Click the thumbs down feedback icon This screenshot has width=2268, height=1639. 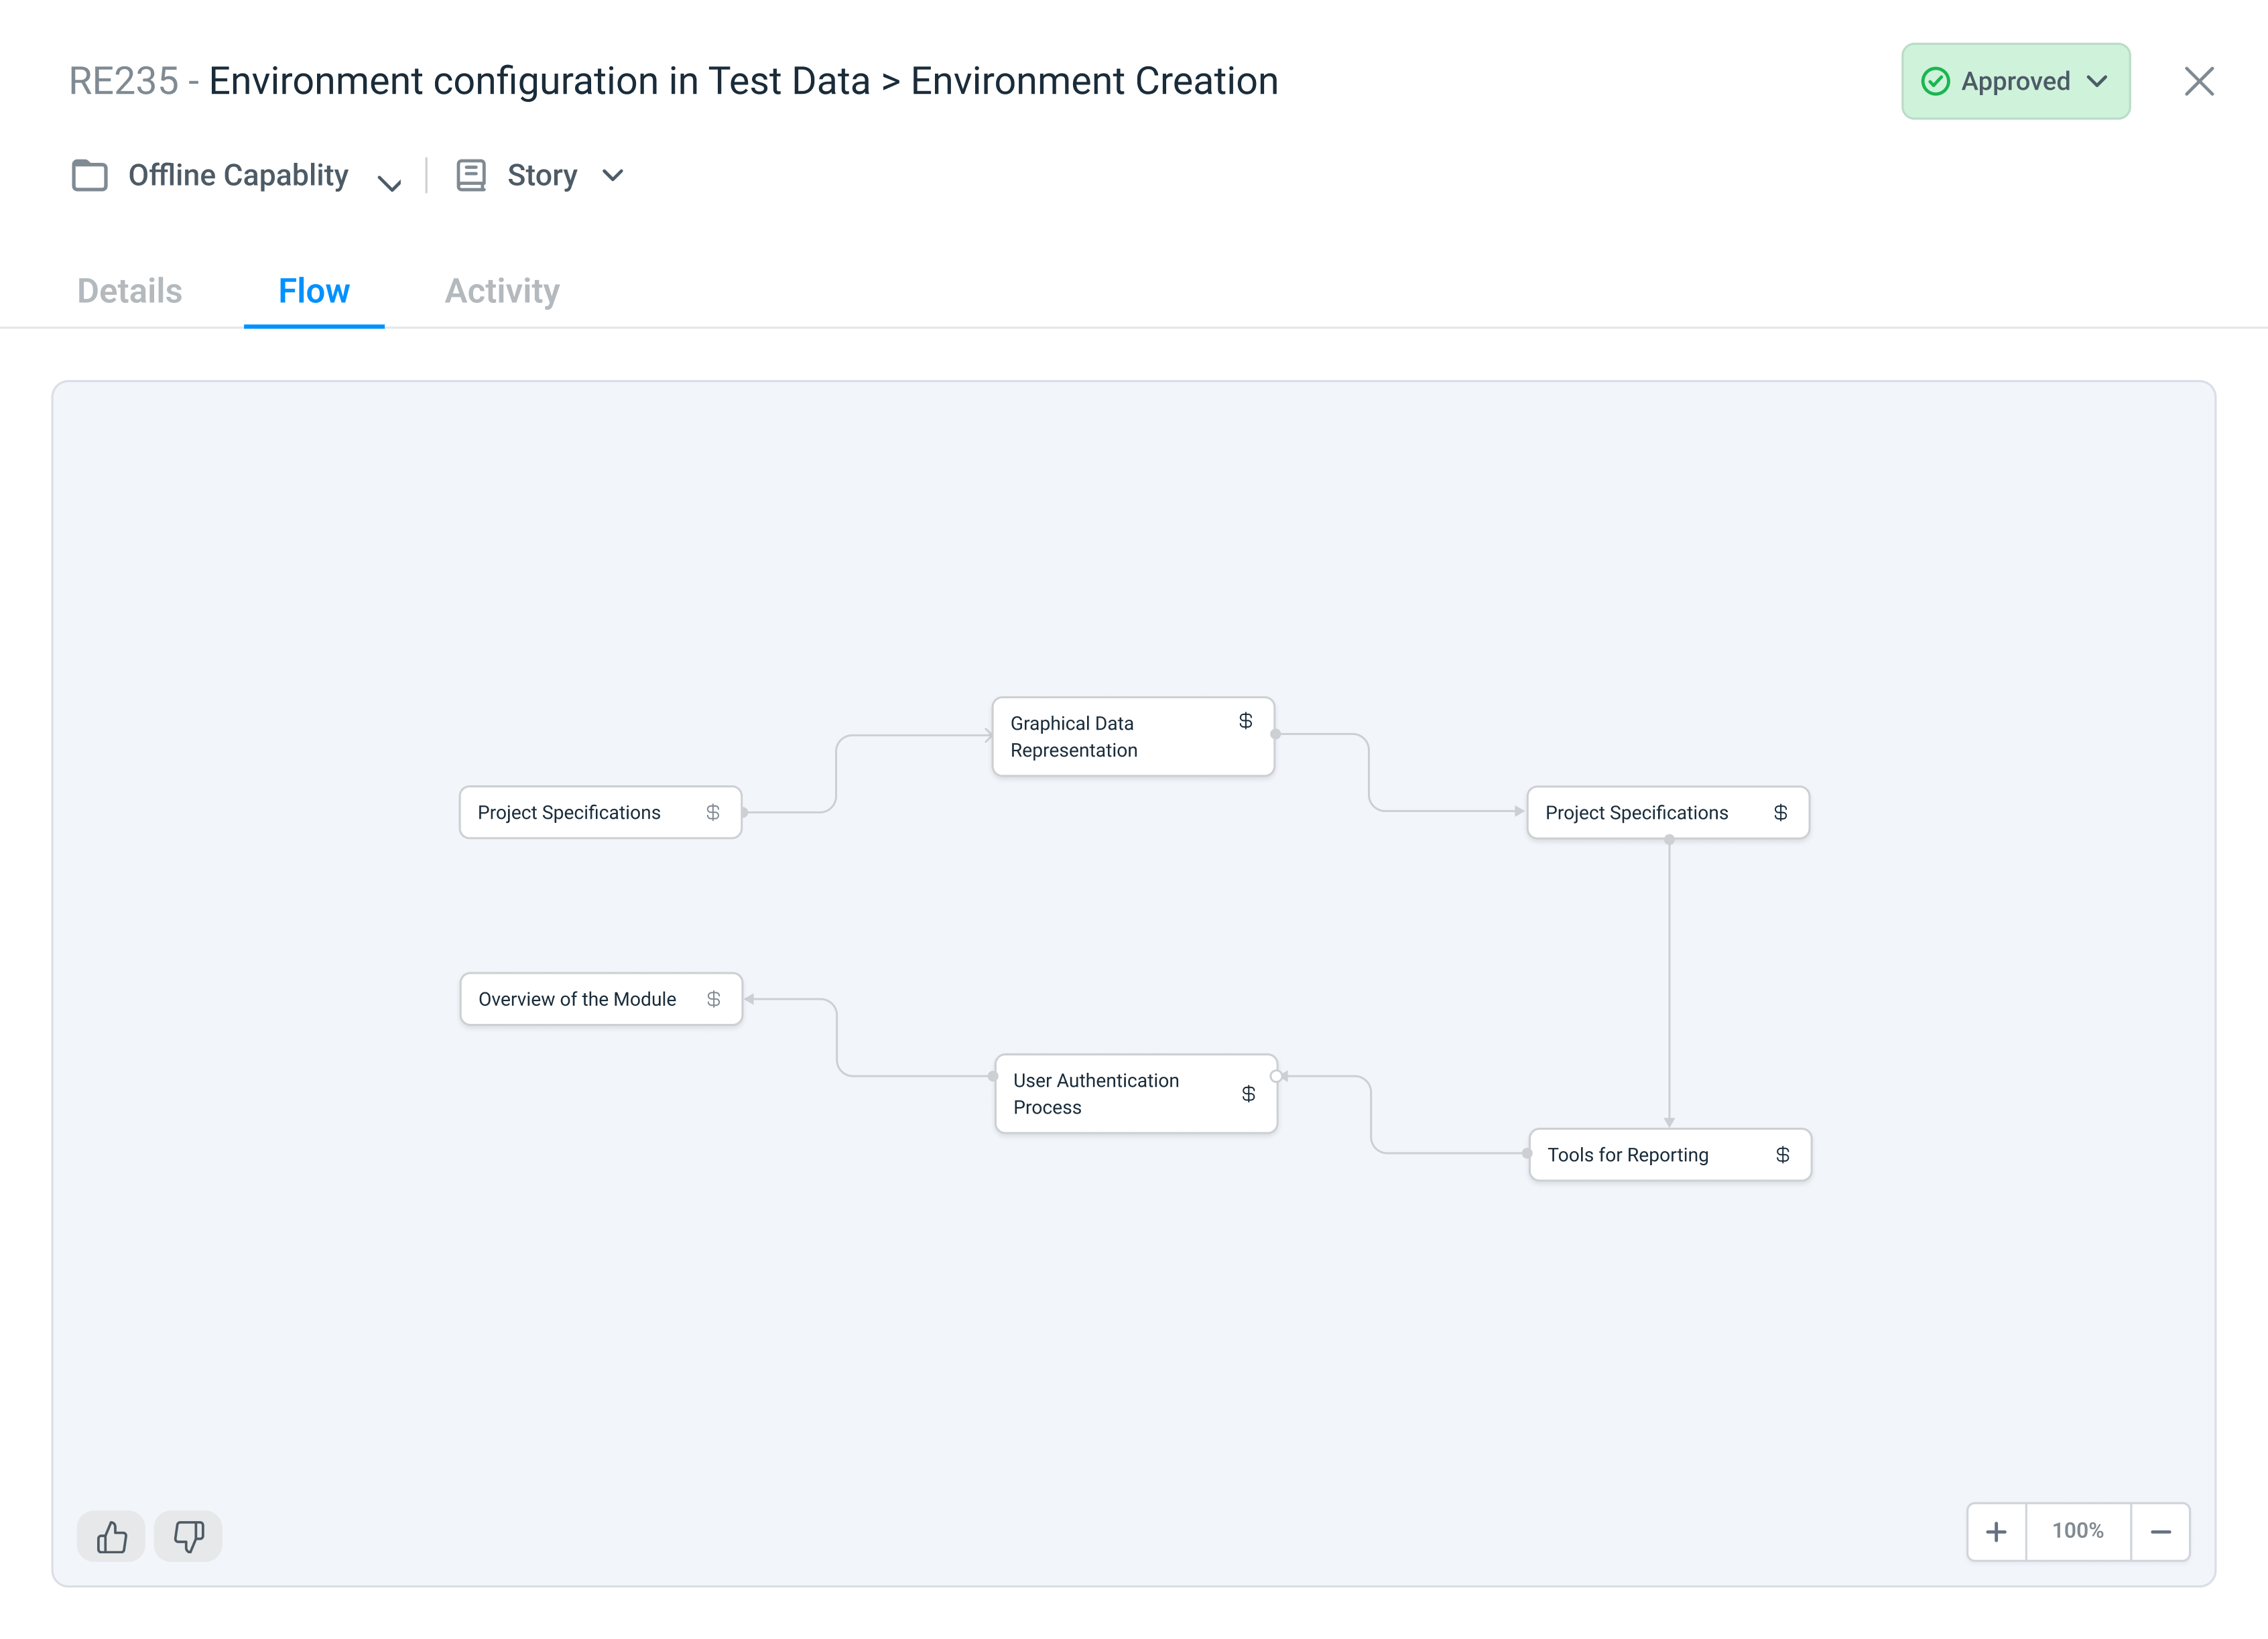point(188,1536)
